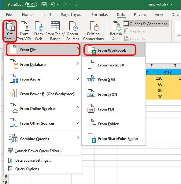Open the File tab

[9, 15]
